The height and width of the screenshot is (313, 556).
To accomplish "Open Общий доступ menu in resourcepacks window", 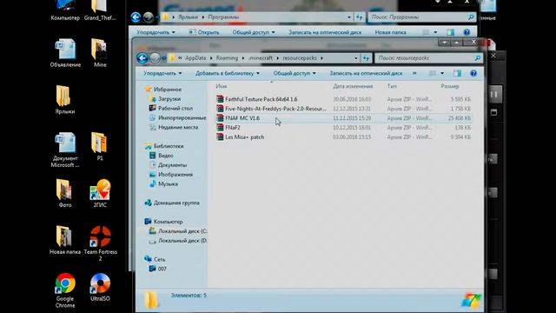I will (295, 73).
